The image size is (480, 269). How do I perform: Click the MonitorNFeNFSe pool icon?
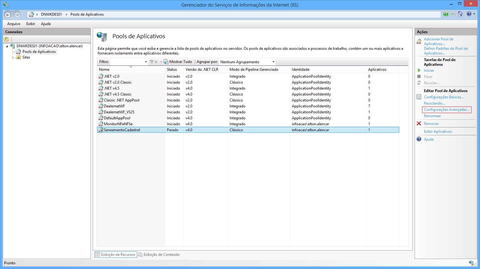pos(101,124)
